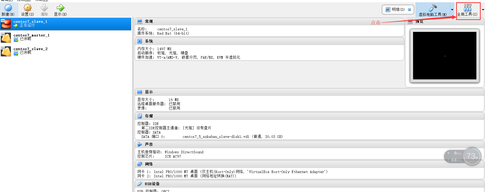The height and width of the screenshot is (192, 485).
Task: Click the '正在运行' running status text
Action: pos(27,26)
